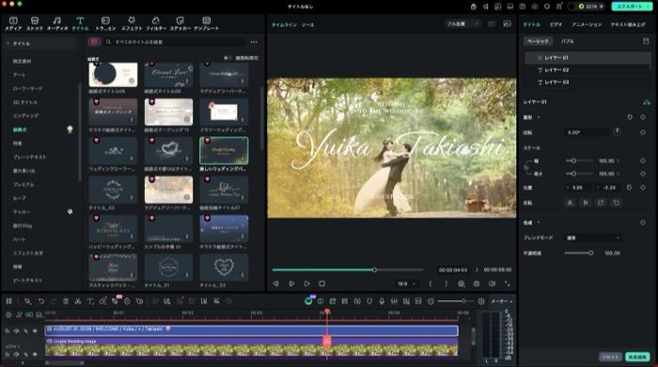Toggle the scale aspect lock link

coord(526,168)
